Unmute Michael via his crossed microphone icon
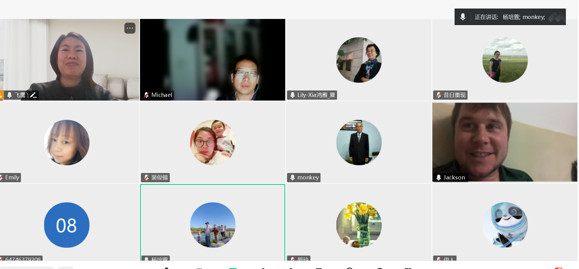579x269 pixels. click(146, 95)
